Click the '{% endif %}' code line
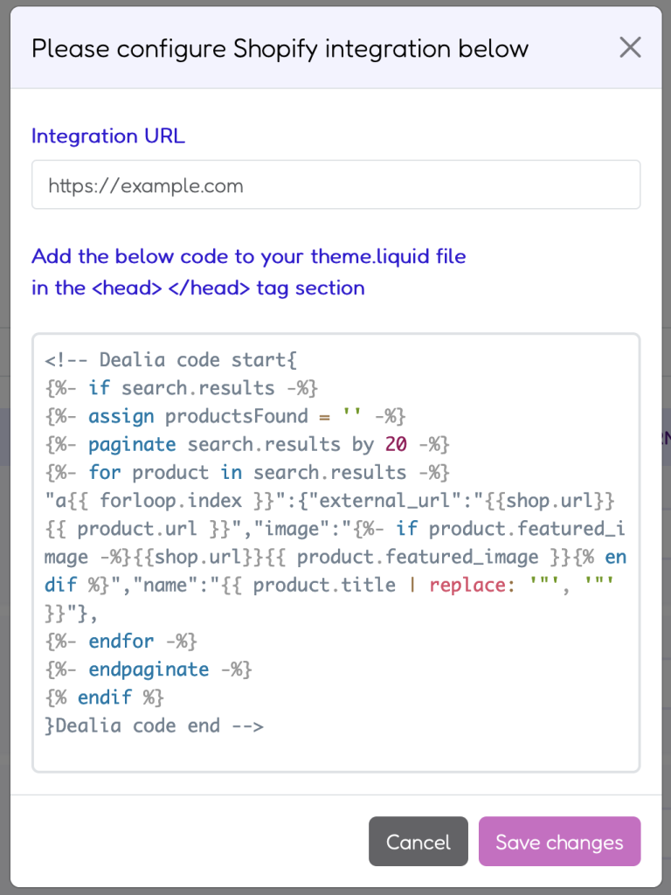Screen dimensions: 671x895 coord(104,697)
